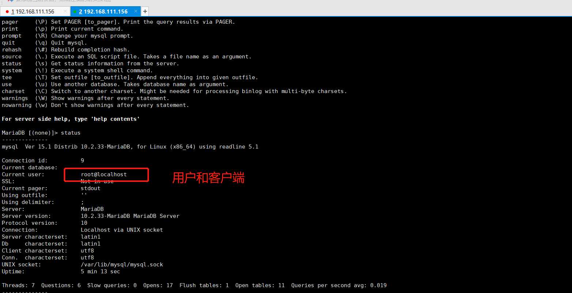This screenshot has height=293, width=572.
Task: Click the 'SSL:' label
Action: pyautogui.click(x=8, y=181)
